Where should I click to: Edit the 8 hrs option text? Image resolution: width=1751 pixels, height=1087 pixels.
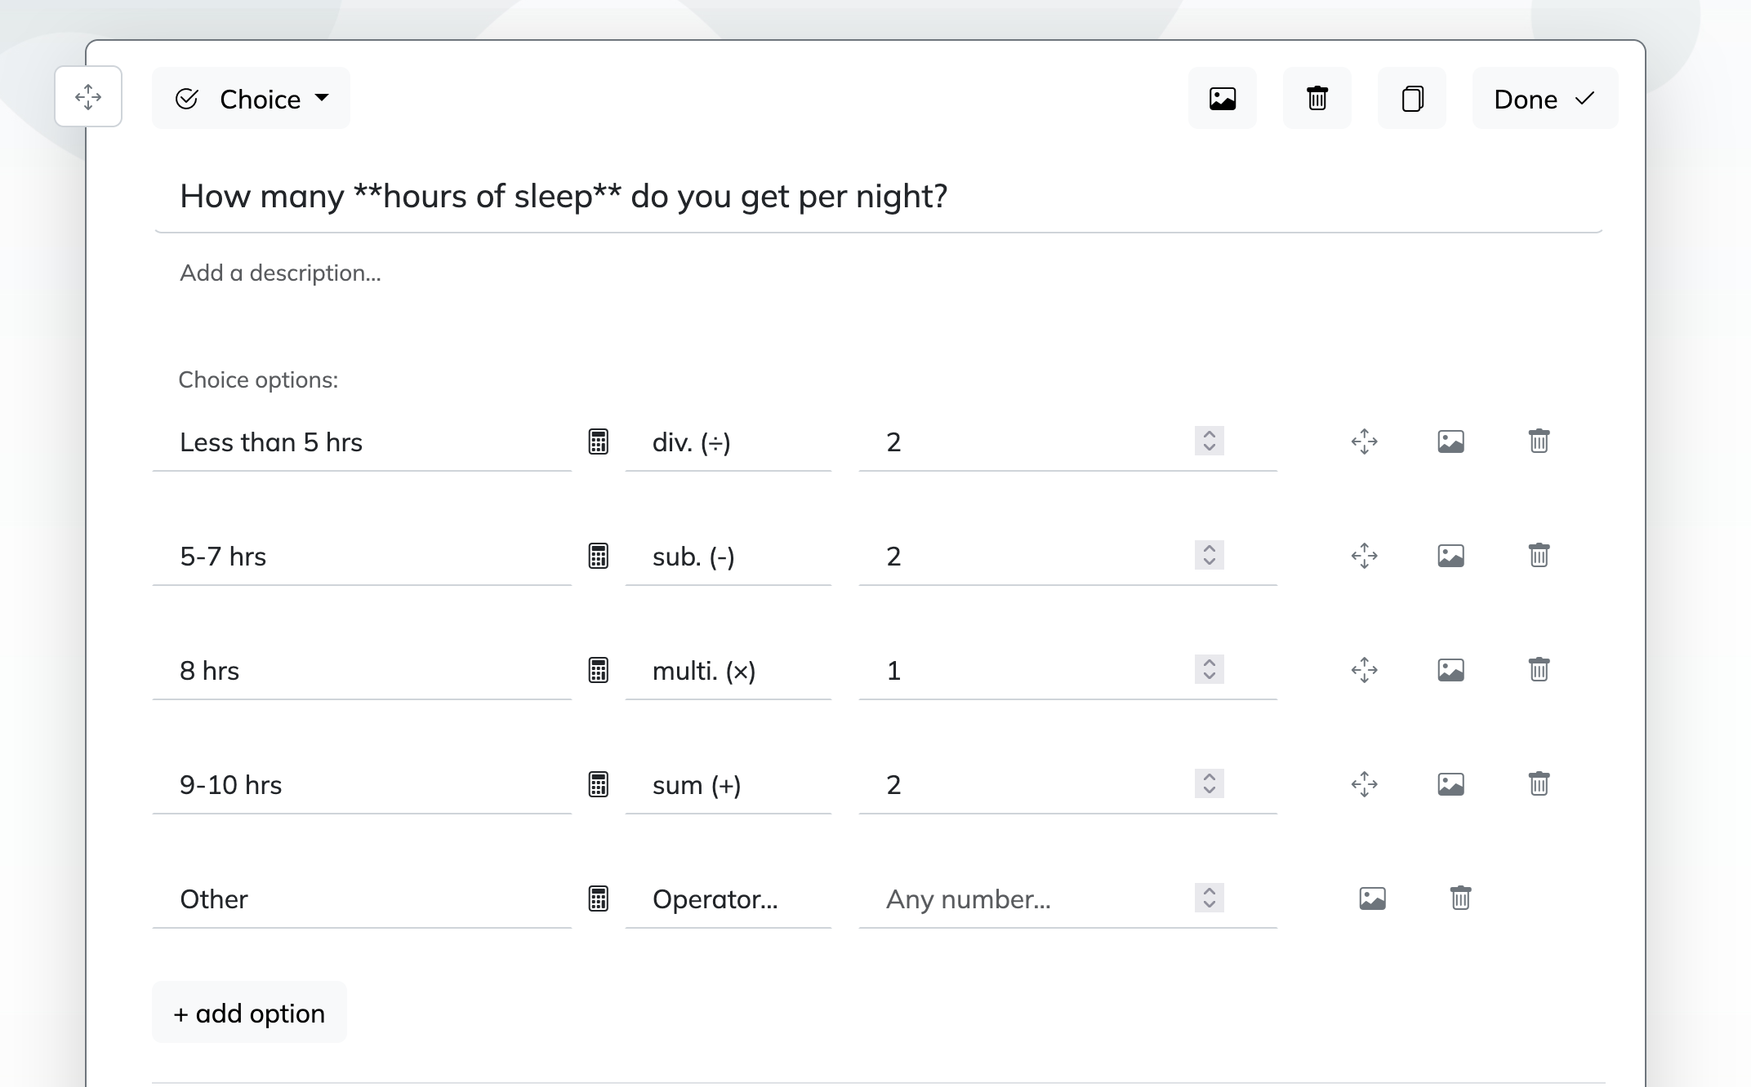[x=362, y=671]
